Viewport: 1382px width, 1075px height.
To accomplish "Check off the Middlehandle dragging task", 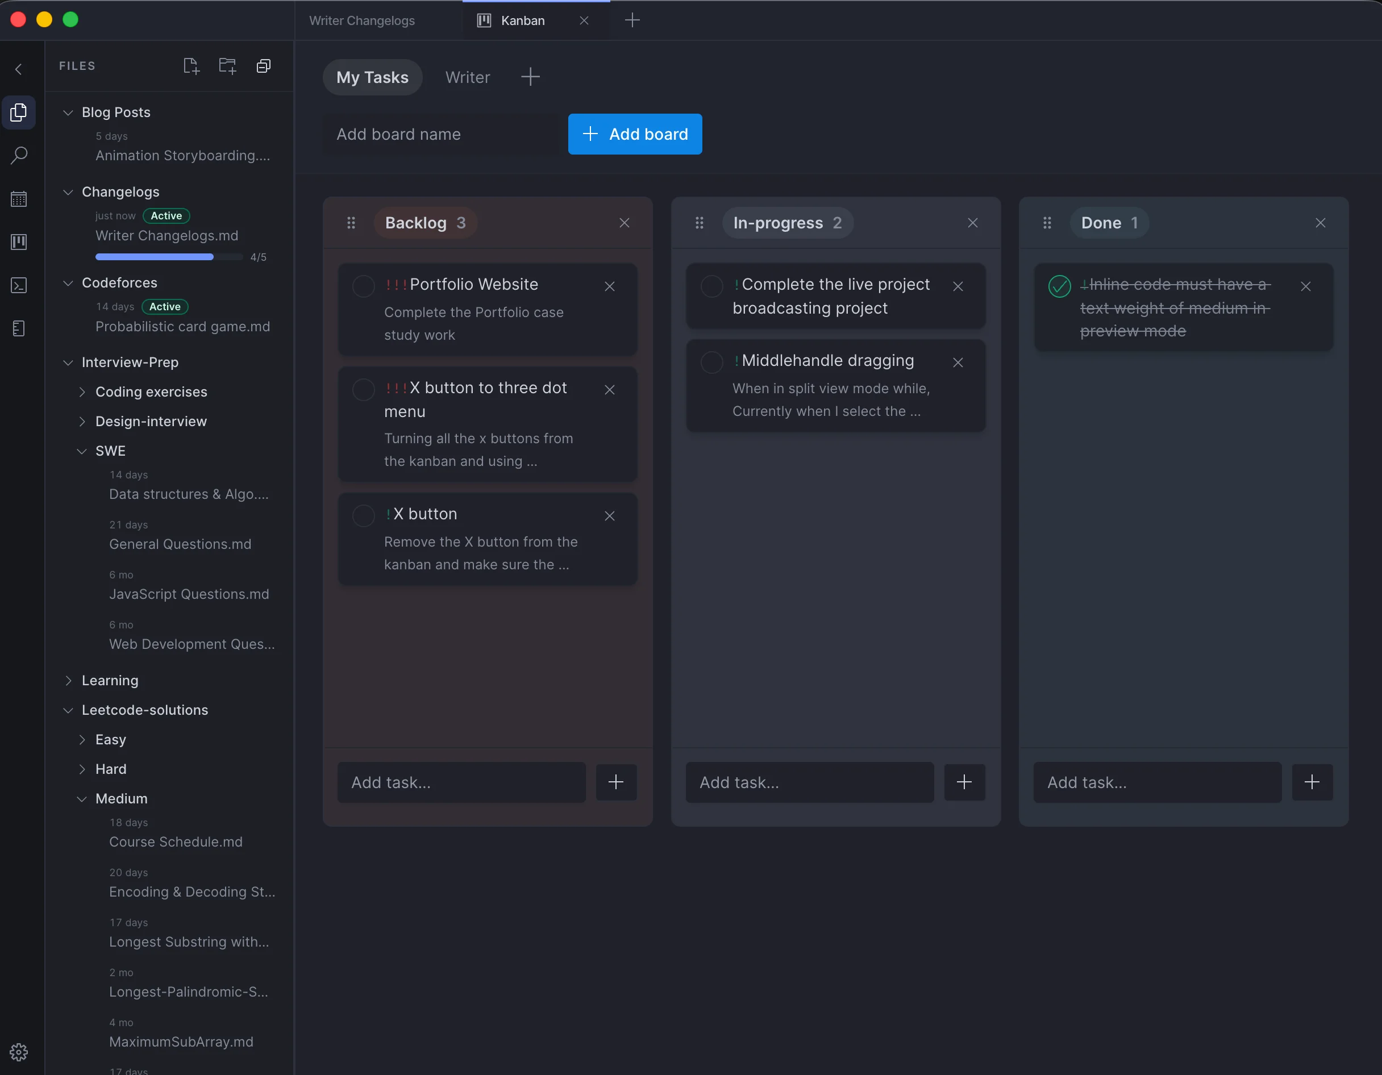I will tap(712, 363).
